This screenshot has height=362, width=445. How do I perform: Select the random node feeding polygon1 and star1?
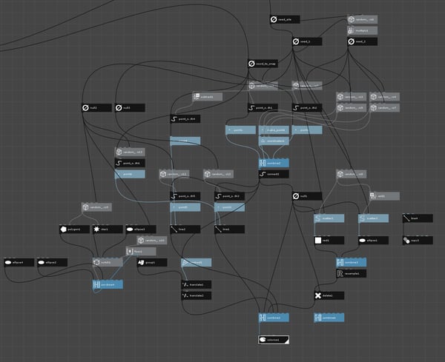[96, 207]
